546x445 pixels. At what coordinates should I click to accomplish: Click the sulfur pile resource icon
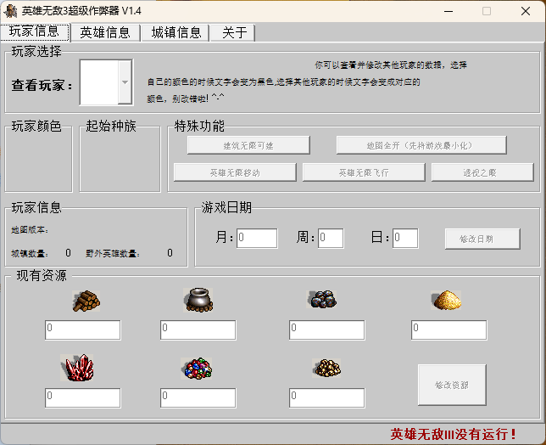coord(446,300)
